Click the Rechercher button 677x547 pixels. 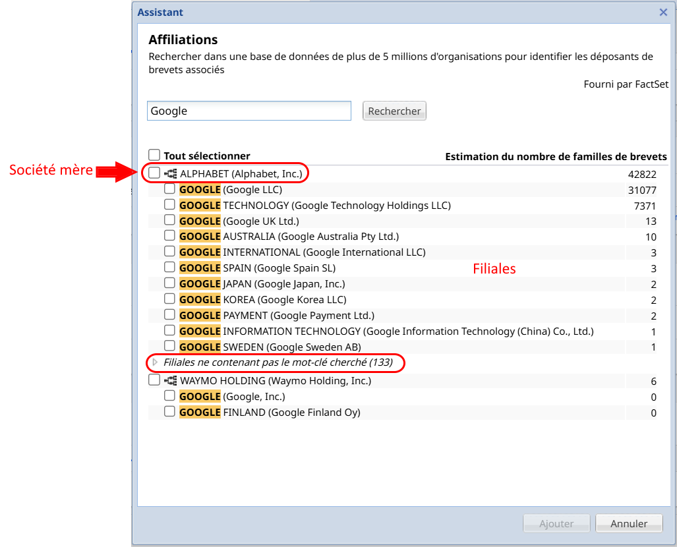[394, 111]
